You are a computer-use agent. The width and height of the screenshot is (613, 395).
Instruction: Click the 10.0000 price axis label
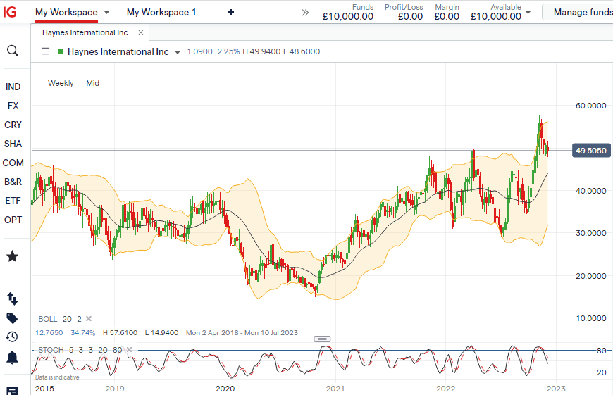tap(590, 318)
